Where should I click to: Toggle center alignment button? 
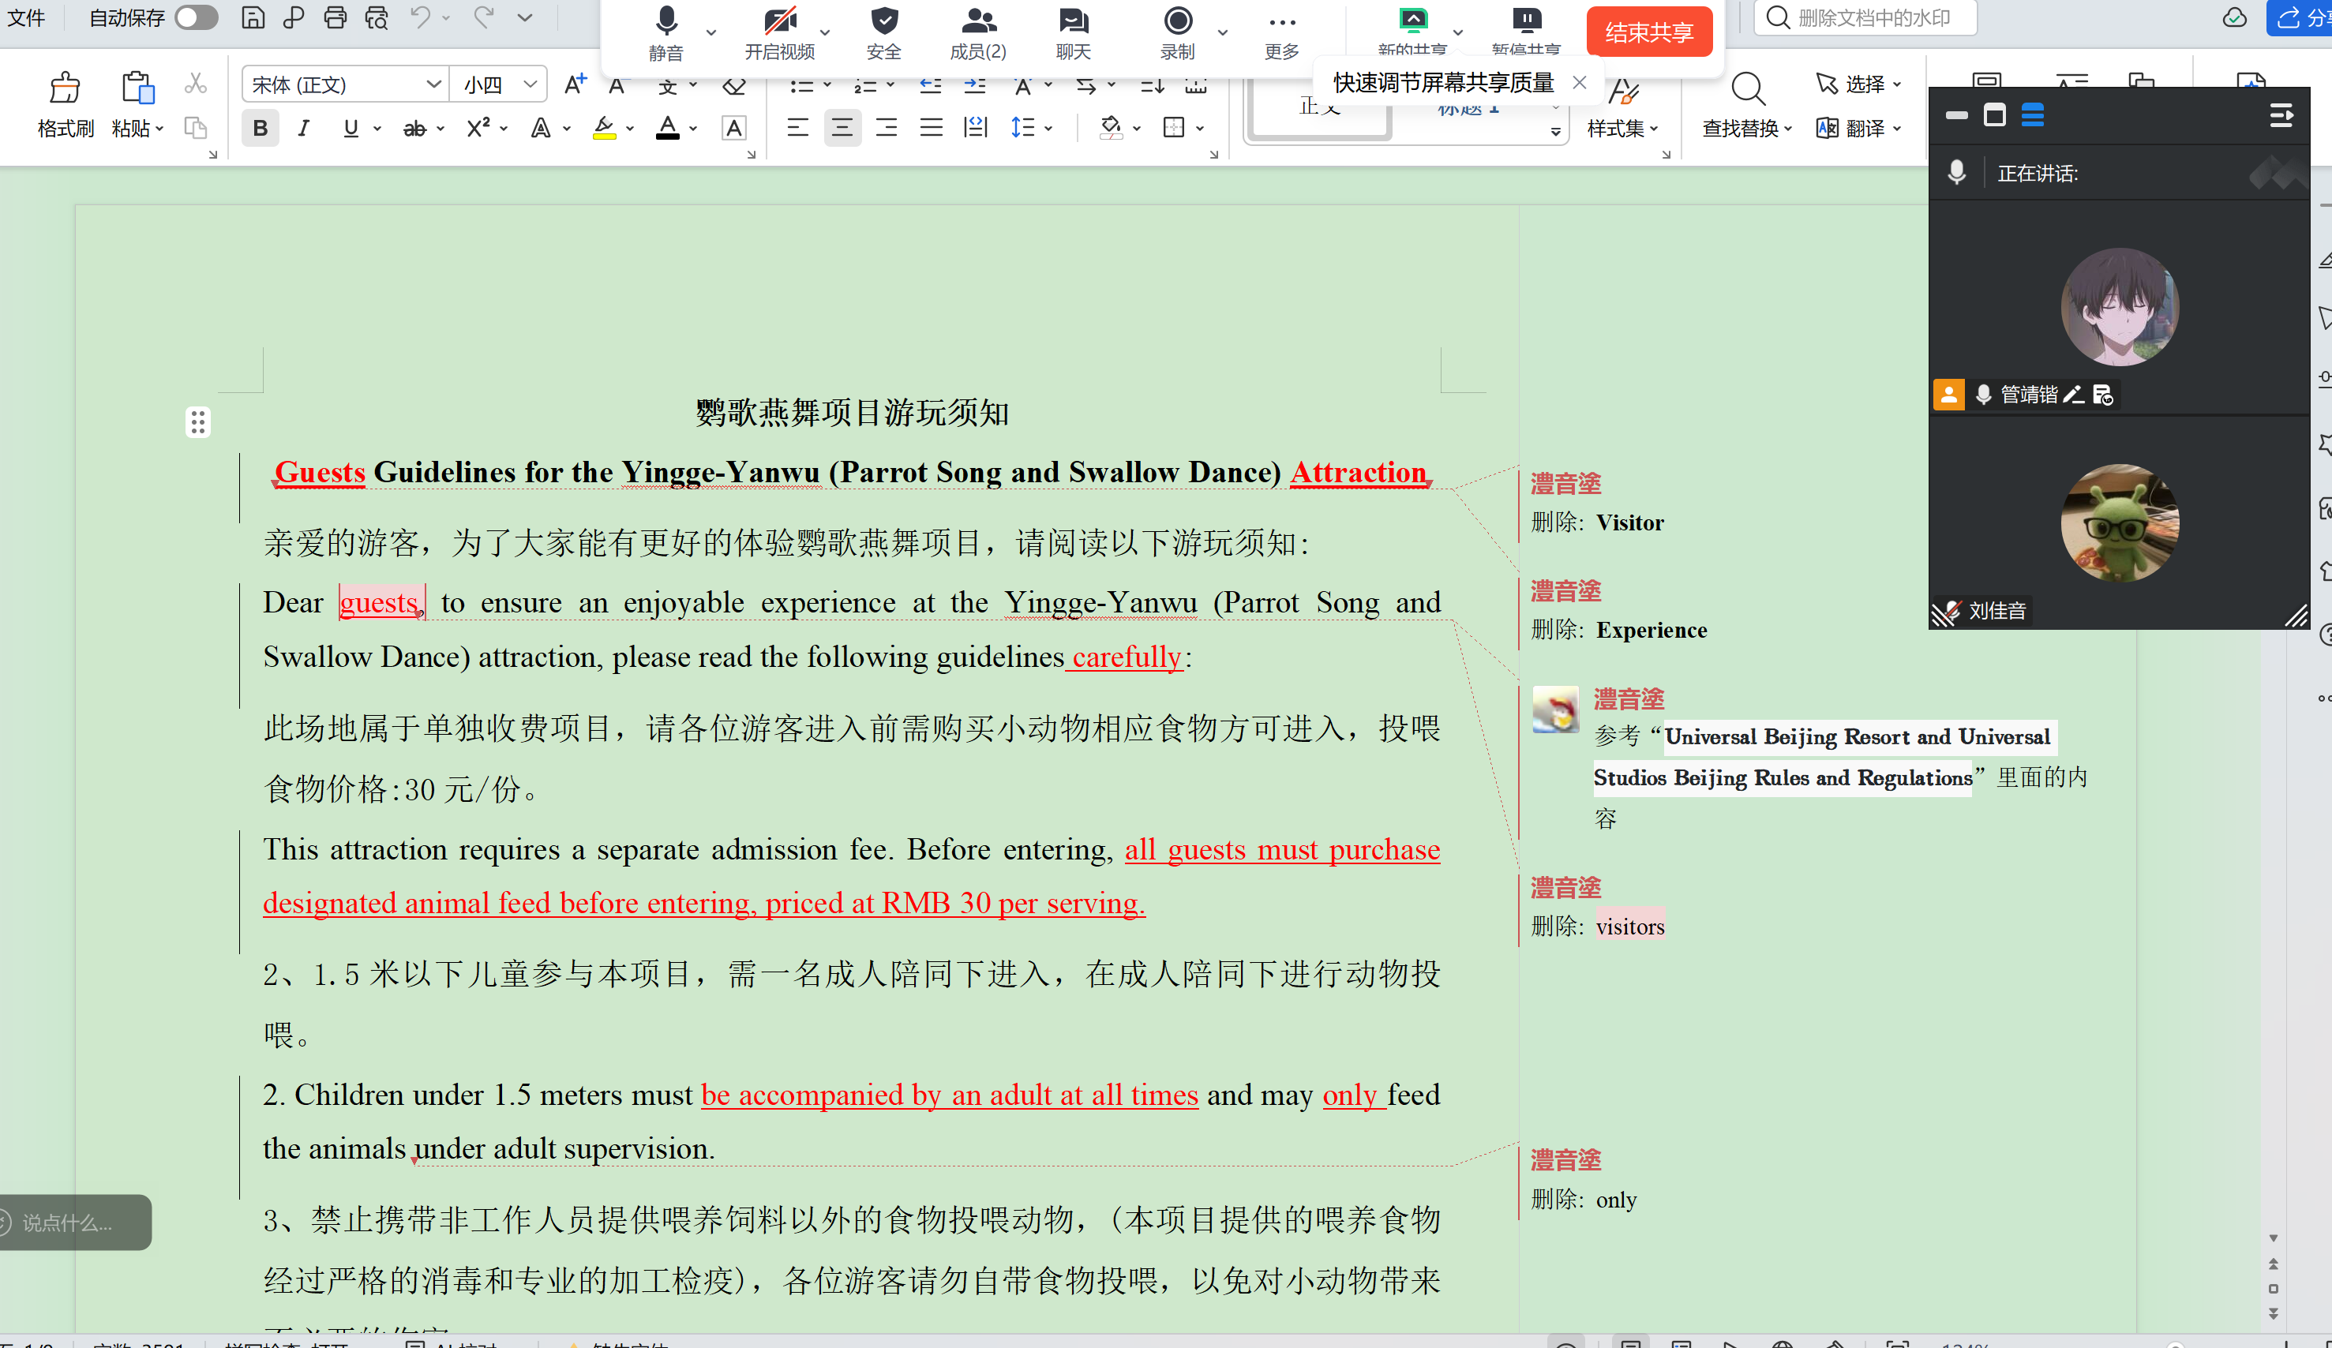842,128
